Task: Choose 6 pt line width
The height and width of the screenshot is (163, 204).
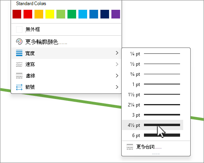Action: click(x=153, y=135)
